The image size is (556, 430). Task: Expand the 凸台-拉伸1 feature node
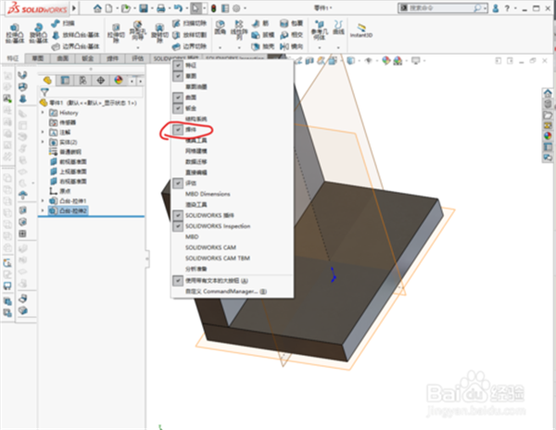click(43, 201)
